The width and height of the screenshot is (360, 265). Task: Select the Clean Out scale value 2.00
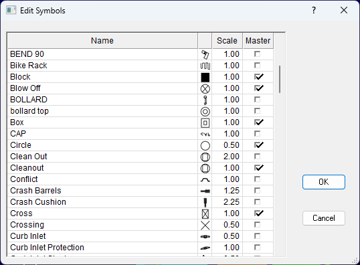point(232,157)
